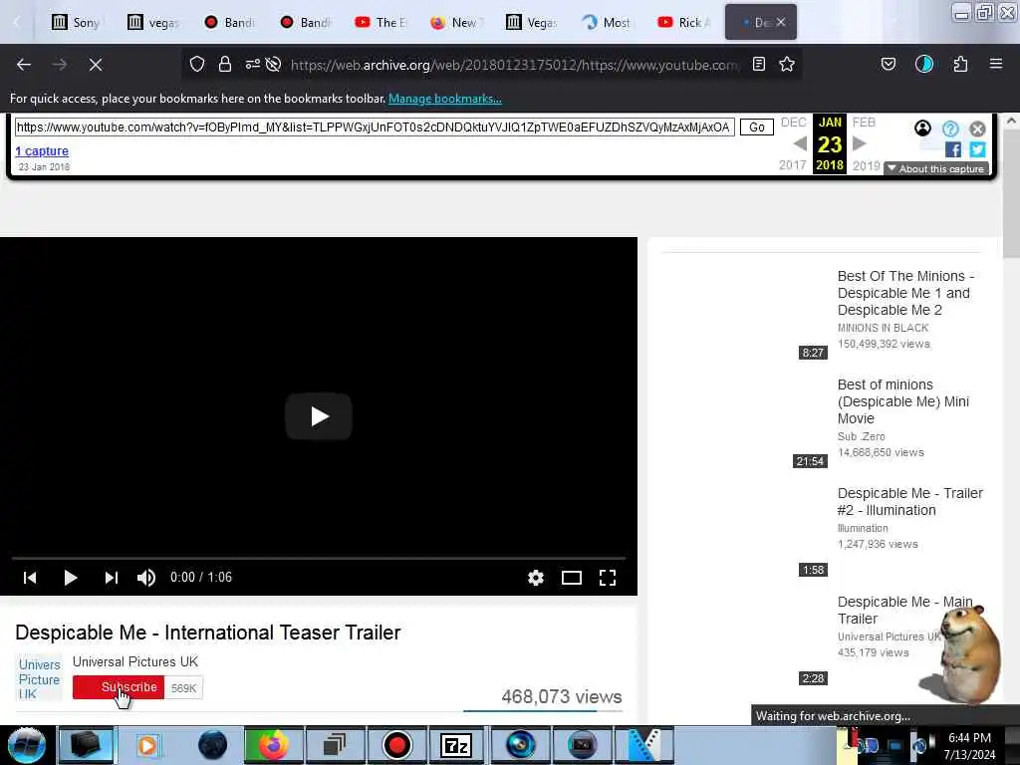
Task: Switch to the first Bandi tab
Action: click(229, 22)
